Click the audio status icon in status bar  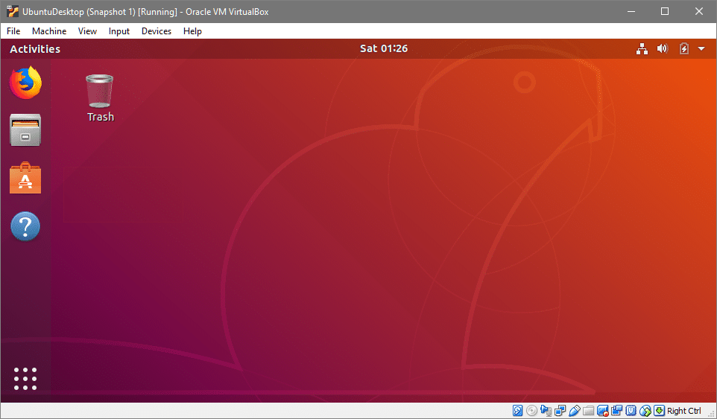coord(546,411)
